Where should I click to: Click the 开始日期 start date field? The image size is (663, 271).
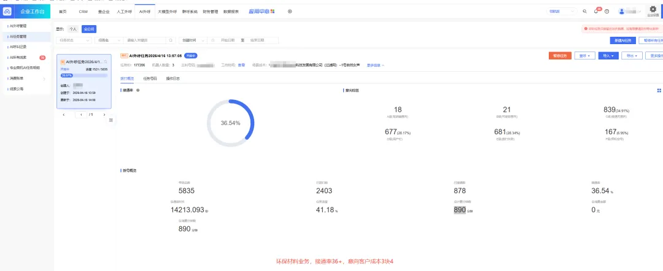(228, 40)
